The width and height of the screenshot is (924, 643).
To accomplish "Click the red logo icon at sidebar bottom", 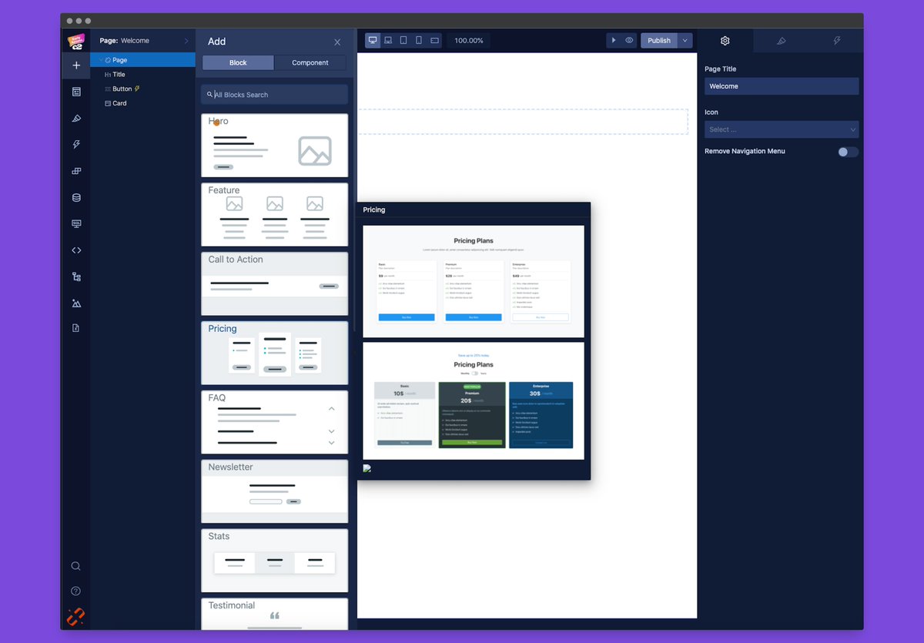I will [75, 617].
